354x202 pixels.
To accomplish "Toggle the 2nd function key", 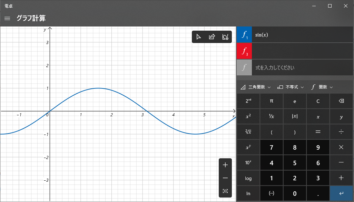I will pos(248,101).
